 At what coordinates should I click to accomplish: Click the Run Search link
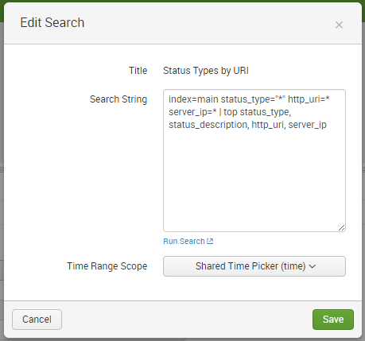[184, 242]
